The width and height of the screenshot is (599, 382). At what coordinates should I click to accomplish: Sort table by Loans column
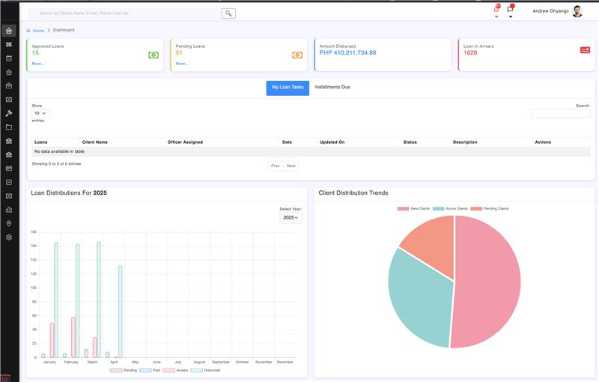(55, 142)
